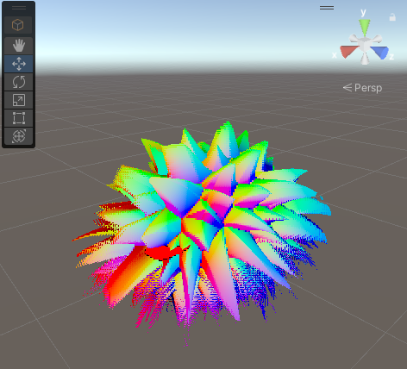Align view to blue Z axis cone
Screen dimensions: 407x369
[380, 53]
